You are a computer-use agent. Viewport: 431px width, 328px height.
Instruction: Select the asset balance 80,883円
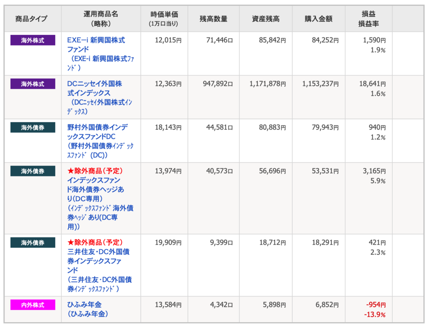coord(272,127)
